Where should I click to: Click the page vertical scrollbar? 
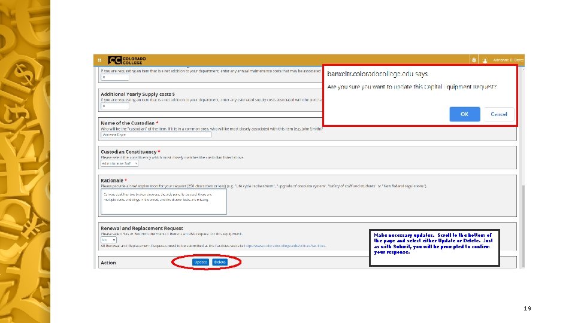[523, 226]
